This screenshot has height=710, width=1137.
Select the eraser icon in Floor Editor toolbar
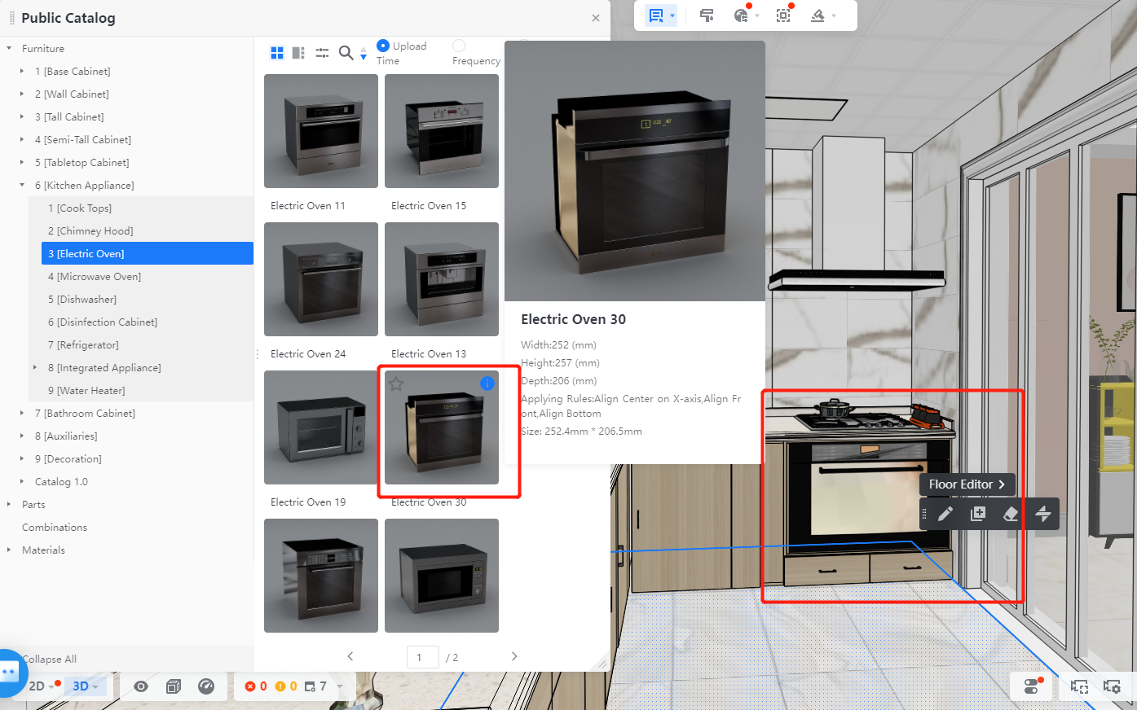tap(1011, 514)
